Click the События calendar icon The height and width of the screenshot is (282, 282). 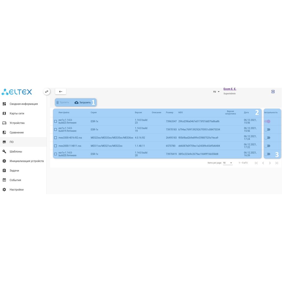tap(4, 180)
